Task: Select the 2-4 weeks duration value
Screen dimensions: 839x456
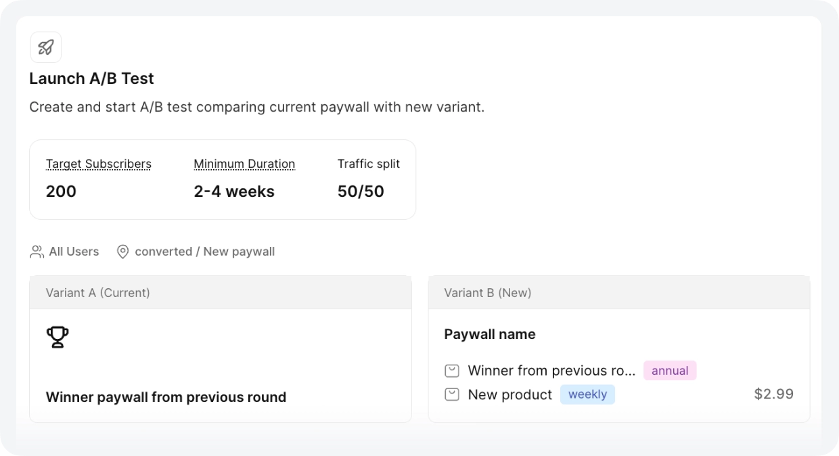Action: pyautogui.click(x=234, y=191)
